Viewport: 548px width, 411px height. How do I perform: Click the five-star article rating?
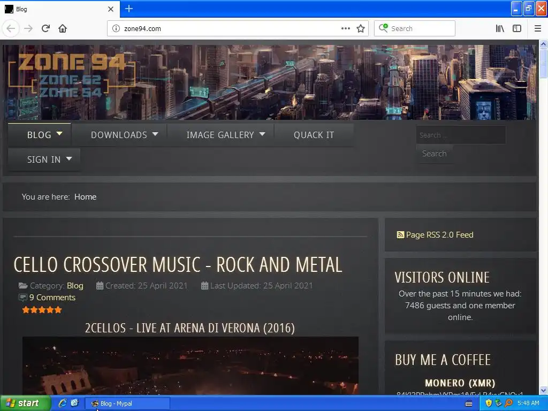click(x=42, y=310)
